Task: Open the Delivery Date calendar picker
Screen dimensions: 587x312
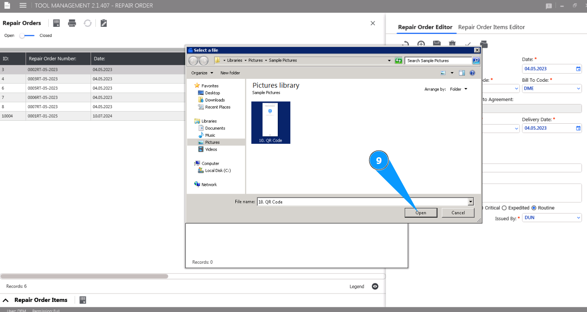Action: point(578,128)
